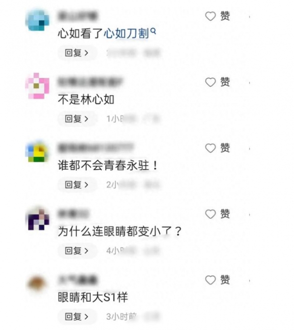Tap the 赞 label on '不是林心如' comment
This screenshot has width=294, height=330.
[x=225, y=82]
